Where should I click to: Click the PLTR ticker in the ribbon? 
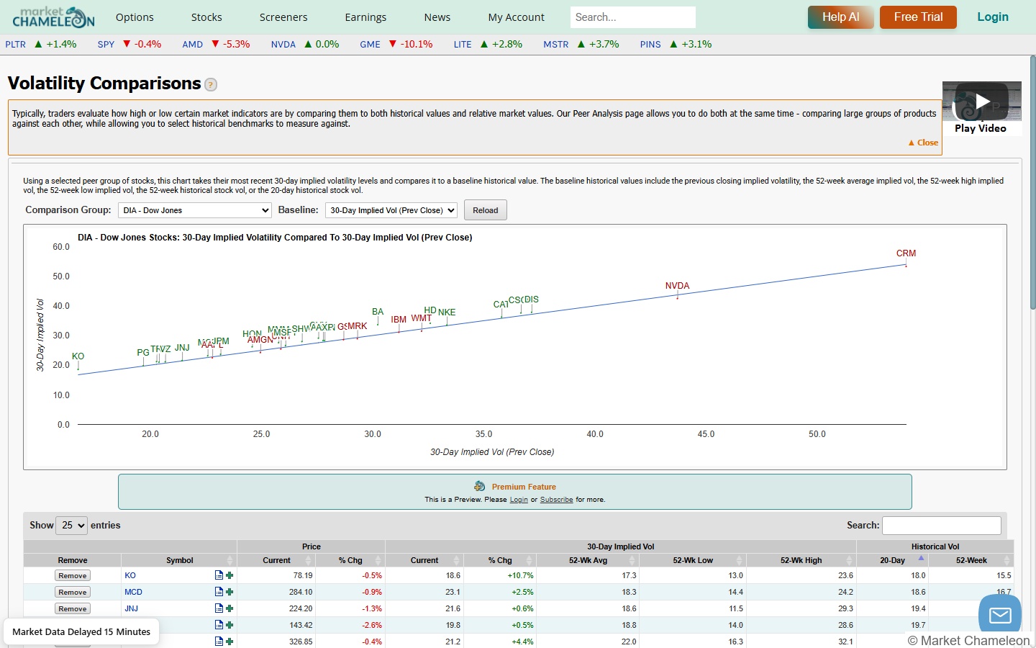(x=16, y=45)
